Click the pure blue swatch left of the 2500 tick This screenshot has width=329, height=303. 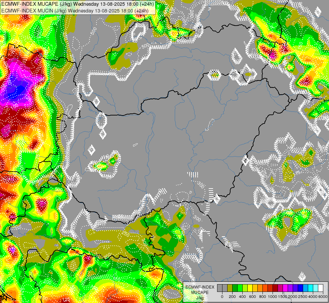point(301,288)
